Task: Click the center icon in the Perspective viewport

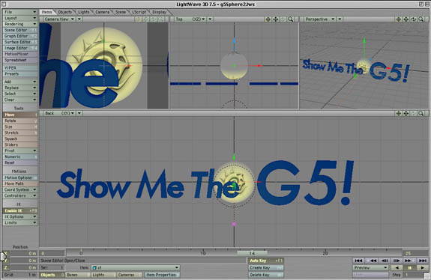Action: pos(398,19)
